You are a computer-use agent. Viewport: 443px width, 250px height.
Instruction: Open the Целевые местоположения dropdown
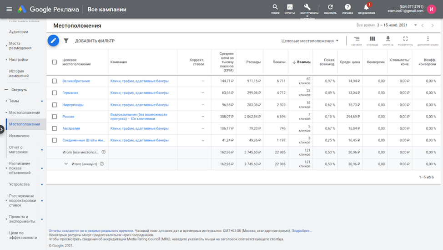(310, 41)
